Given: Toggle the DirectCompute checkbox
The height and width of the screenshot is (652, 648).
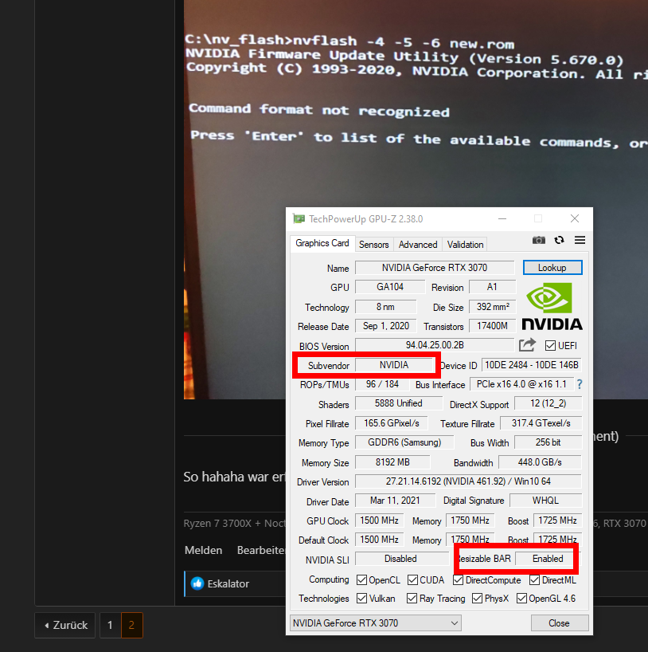Looking at the screenshot, I should pyautogui.click(x=459, y=579).
